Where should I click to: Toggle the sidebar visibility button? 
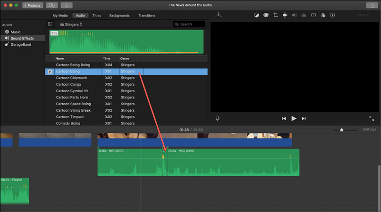click(50, 24)
